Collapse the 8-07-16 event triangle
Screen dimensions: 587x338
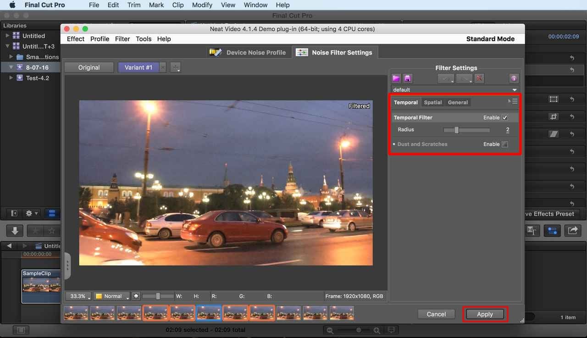11,67
